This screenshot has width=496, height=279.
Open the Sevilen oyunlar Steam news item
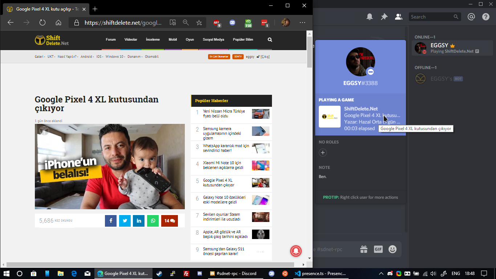231,217
